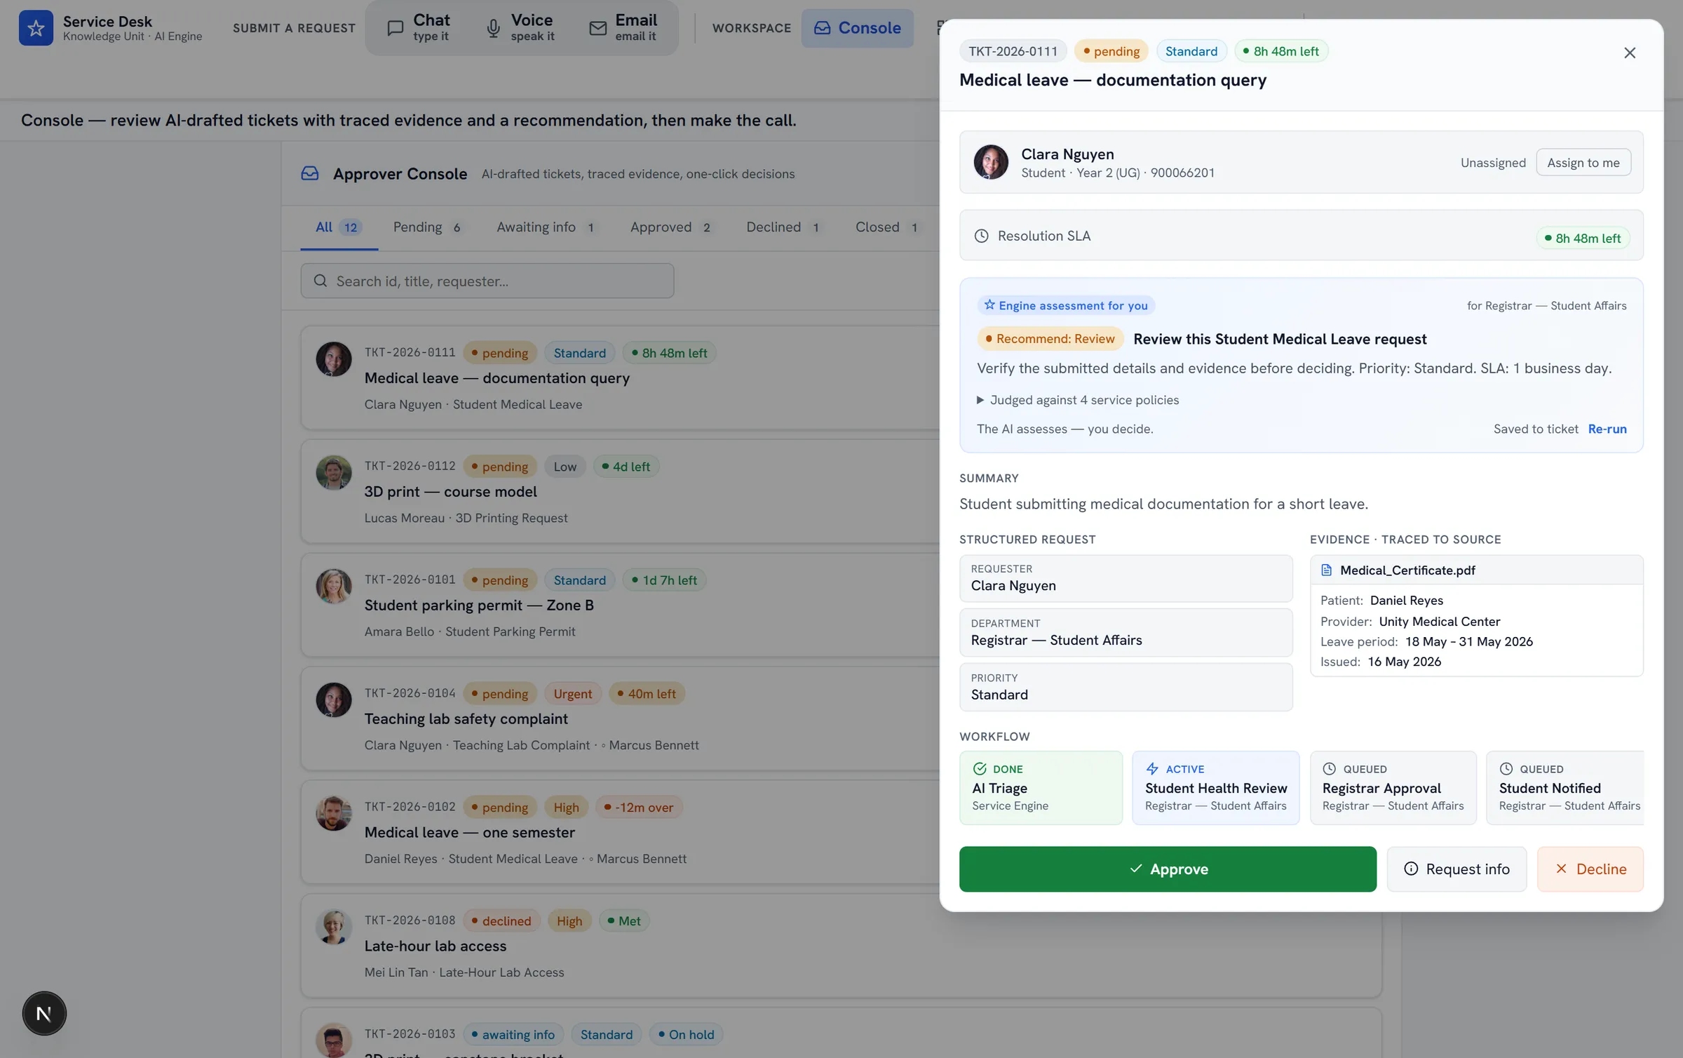Focus the Search id, title, requester field
The image size is (1683, 1058).
[487, 281]
